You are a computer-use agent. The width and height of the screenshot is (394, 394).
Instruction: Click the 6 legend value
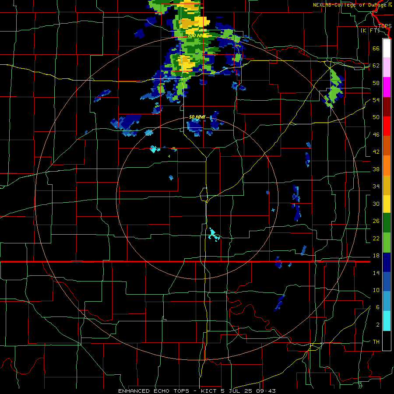(x=377, y=307)
